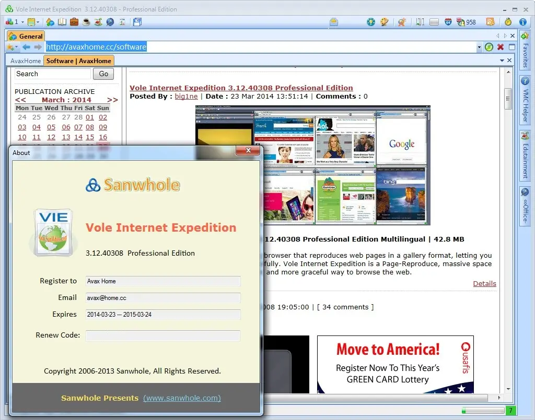Image resolution: width=535 pixels, height=420 pixels.
Task: Click the coffee cup toolbar icon
Action: [86, 22]
